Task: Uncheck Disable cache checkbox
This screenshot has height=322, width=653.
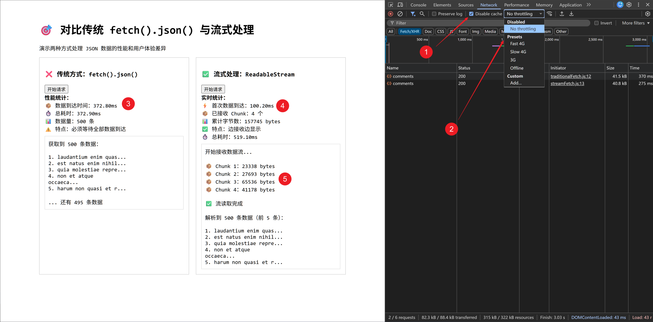Action: 471,14
